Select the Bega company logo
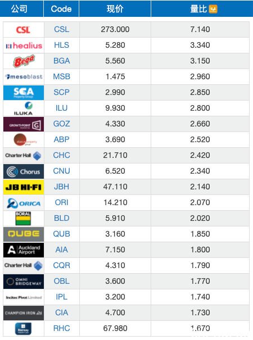Screen dimensions: 253x340 (24, 61)
